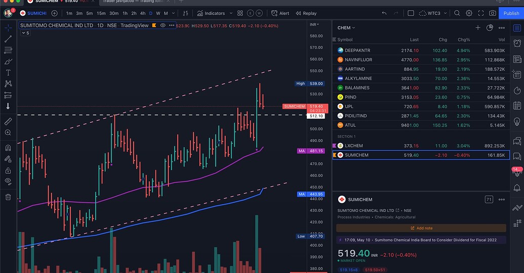Viewport: 524px width, 273px height.
Task: Toggle magnet mode in drawing toolbar
Action: pyautogui.click(x=8, y=148)
